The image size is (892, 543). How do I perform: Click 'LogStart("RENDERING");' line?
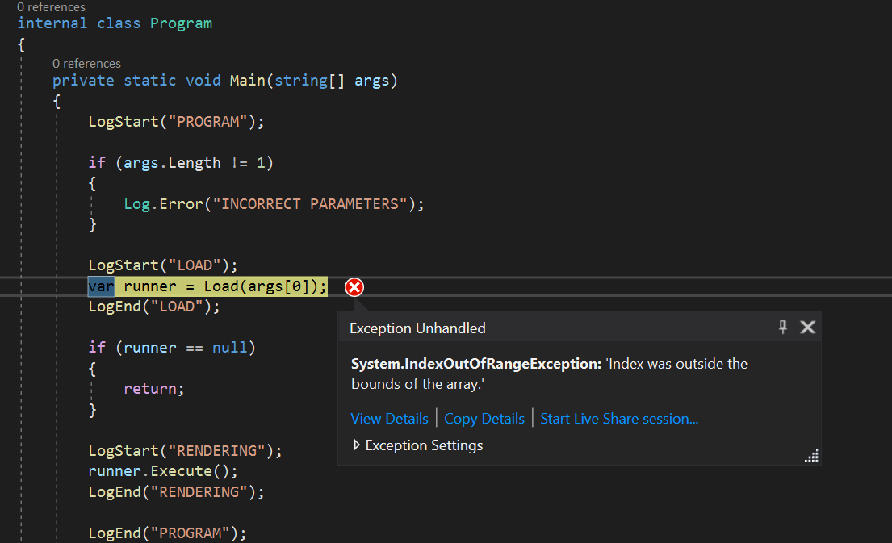click(185, 451)
